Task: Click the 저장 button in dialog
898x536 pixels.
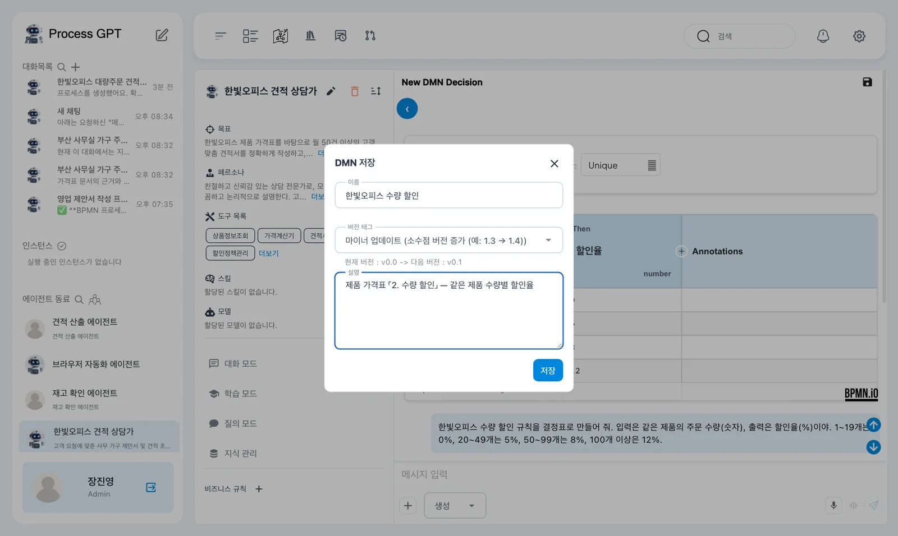Action: tap(548, 371)
